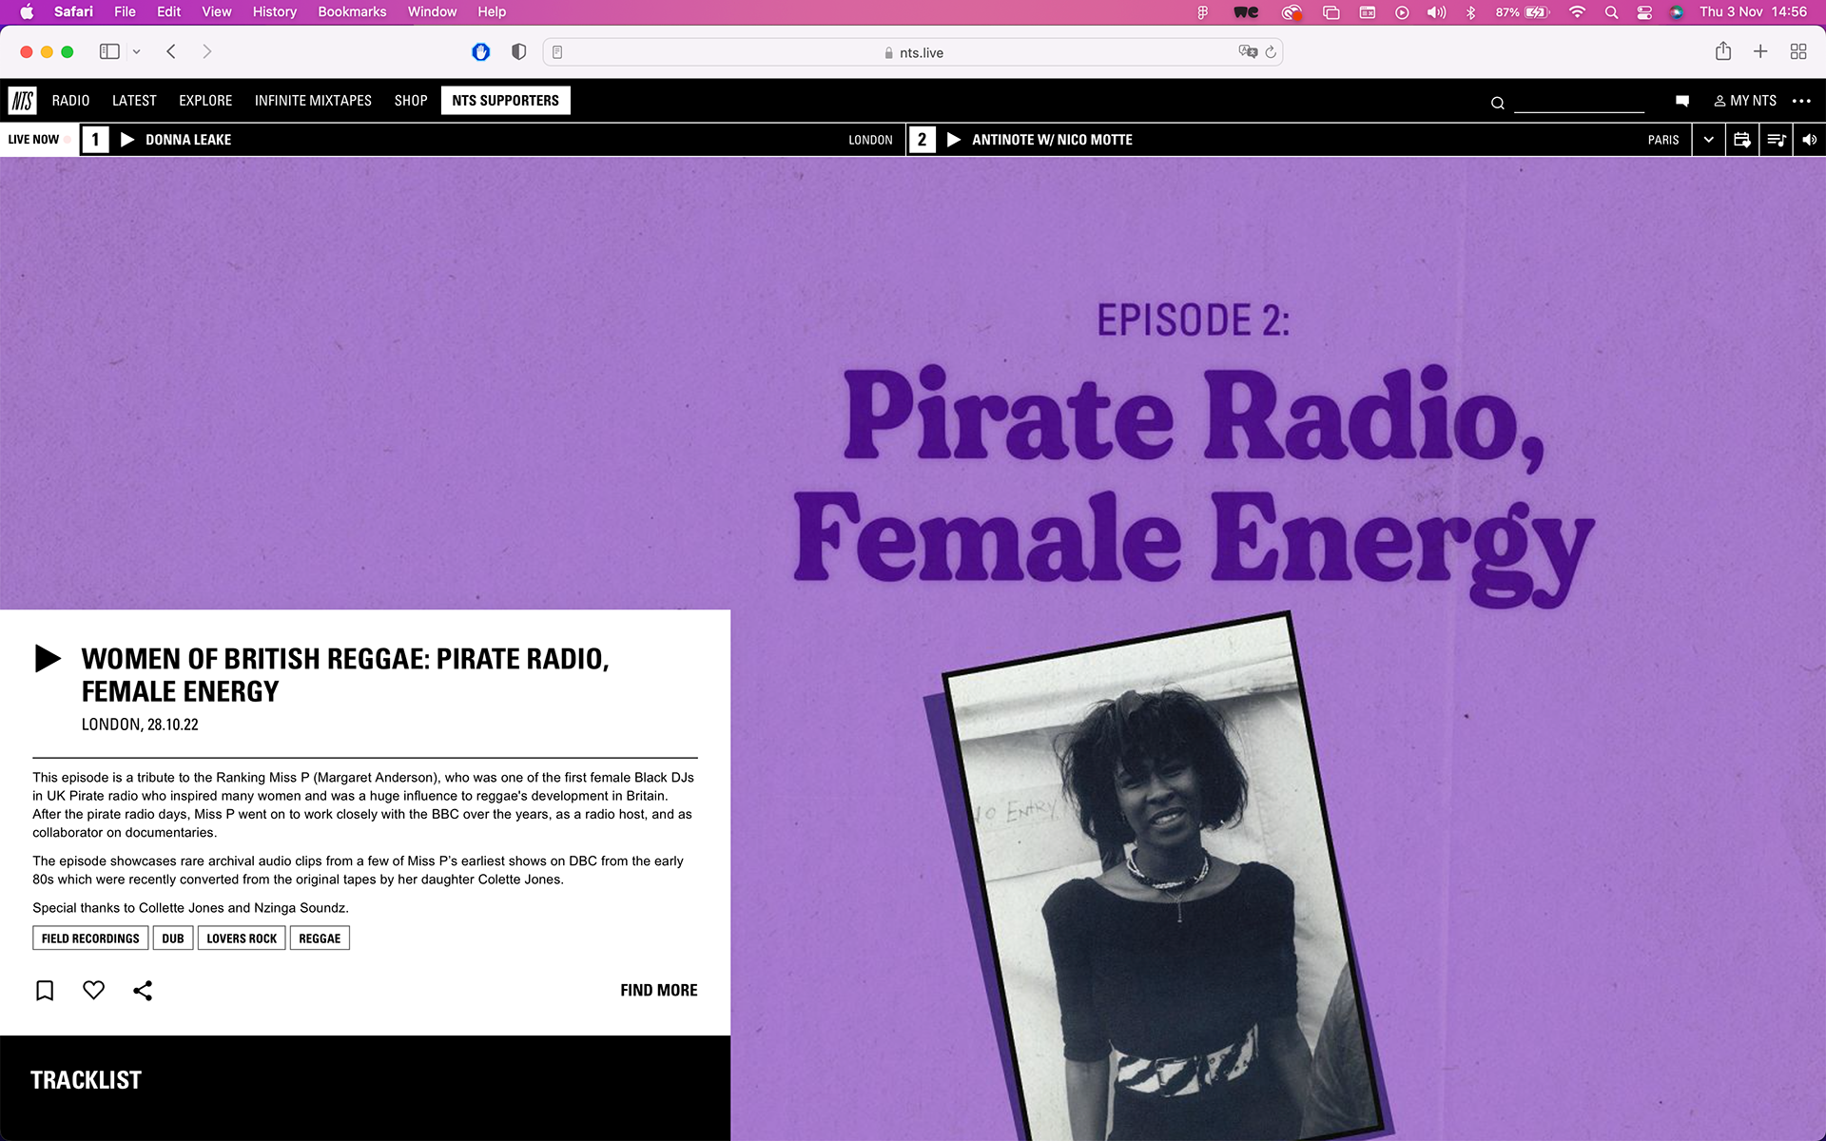1826x1141 pixels.
Task: Open Spotlight search in menu bar
Action: [1611, 12]
